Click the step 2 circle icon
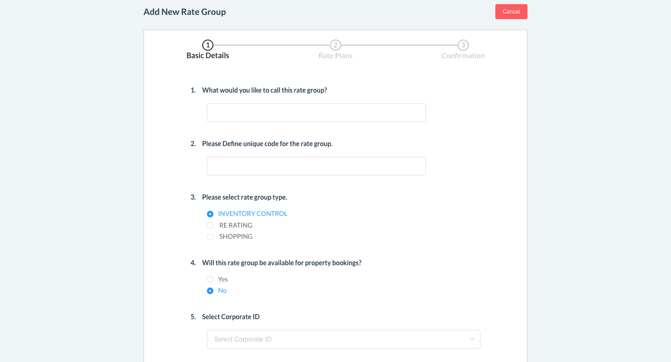Screen dimensions: 671x362 coord(335,45)
